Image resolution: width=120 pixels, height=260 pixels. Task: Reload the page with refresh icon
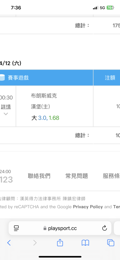[104, 228]
